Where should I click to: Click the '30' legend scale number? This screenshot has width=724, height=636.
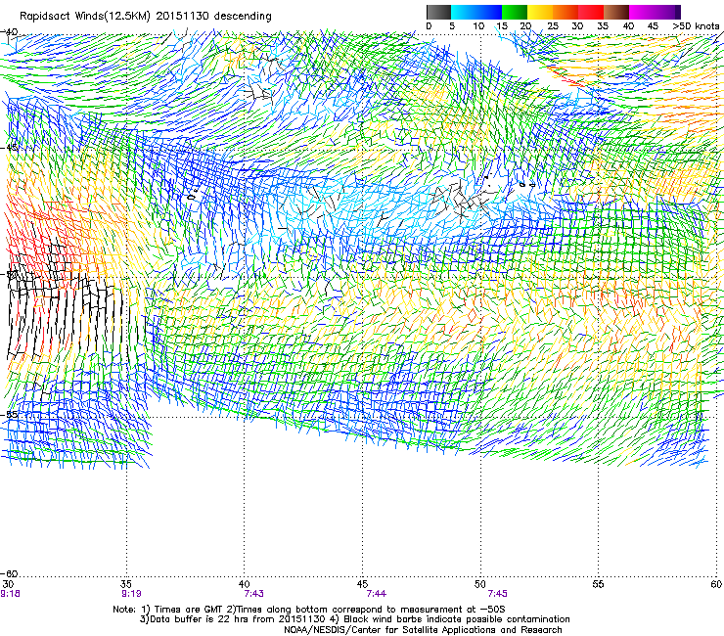[577, 26]
